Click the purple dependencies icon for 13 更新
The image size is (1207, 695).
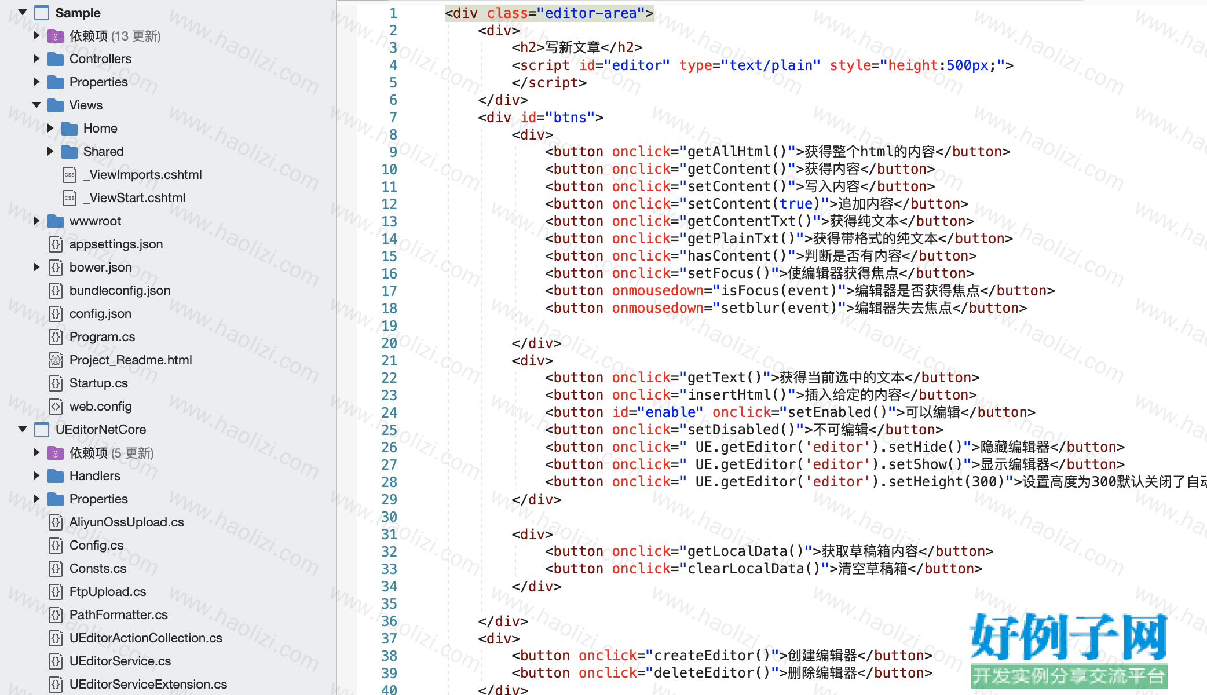point(56,36)
